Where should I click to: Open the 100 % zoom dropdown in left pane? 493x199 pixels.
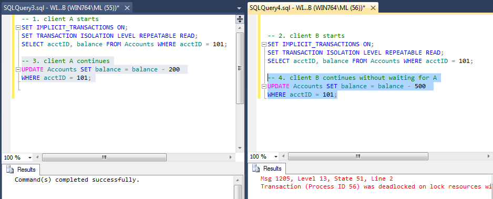[30, 157]
